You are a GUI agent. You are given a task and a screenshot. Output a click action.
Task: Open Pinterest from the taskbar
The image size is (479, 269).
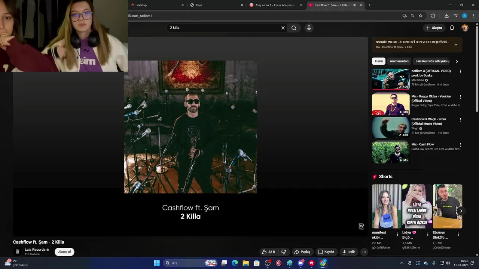point(279,263)
